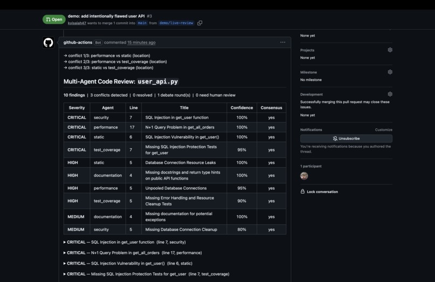Click the Title column header
The height and width of the screenshot is (282, 435).
pos(184,108)
